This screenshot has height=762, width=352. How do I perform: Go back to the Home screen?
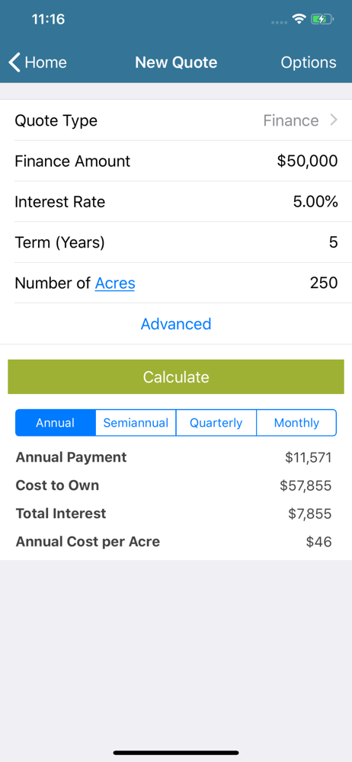click(x=38, y=62)
